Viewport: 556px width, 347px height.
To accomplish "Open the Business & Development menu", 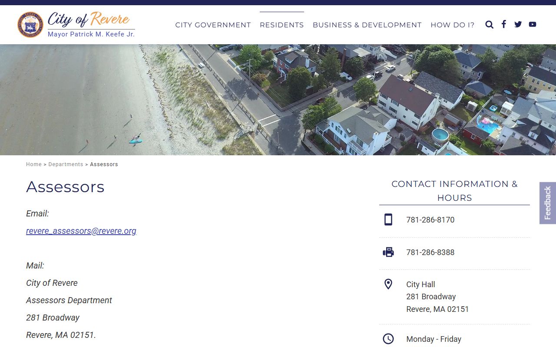I will 367,25.
